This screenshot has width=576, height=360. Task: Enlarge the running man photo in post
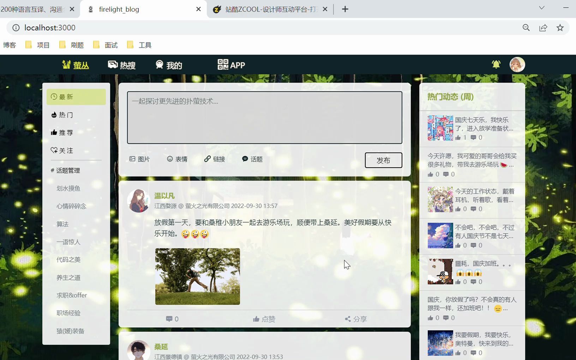(198, 276)
